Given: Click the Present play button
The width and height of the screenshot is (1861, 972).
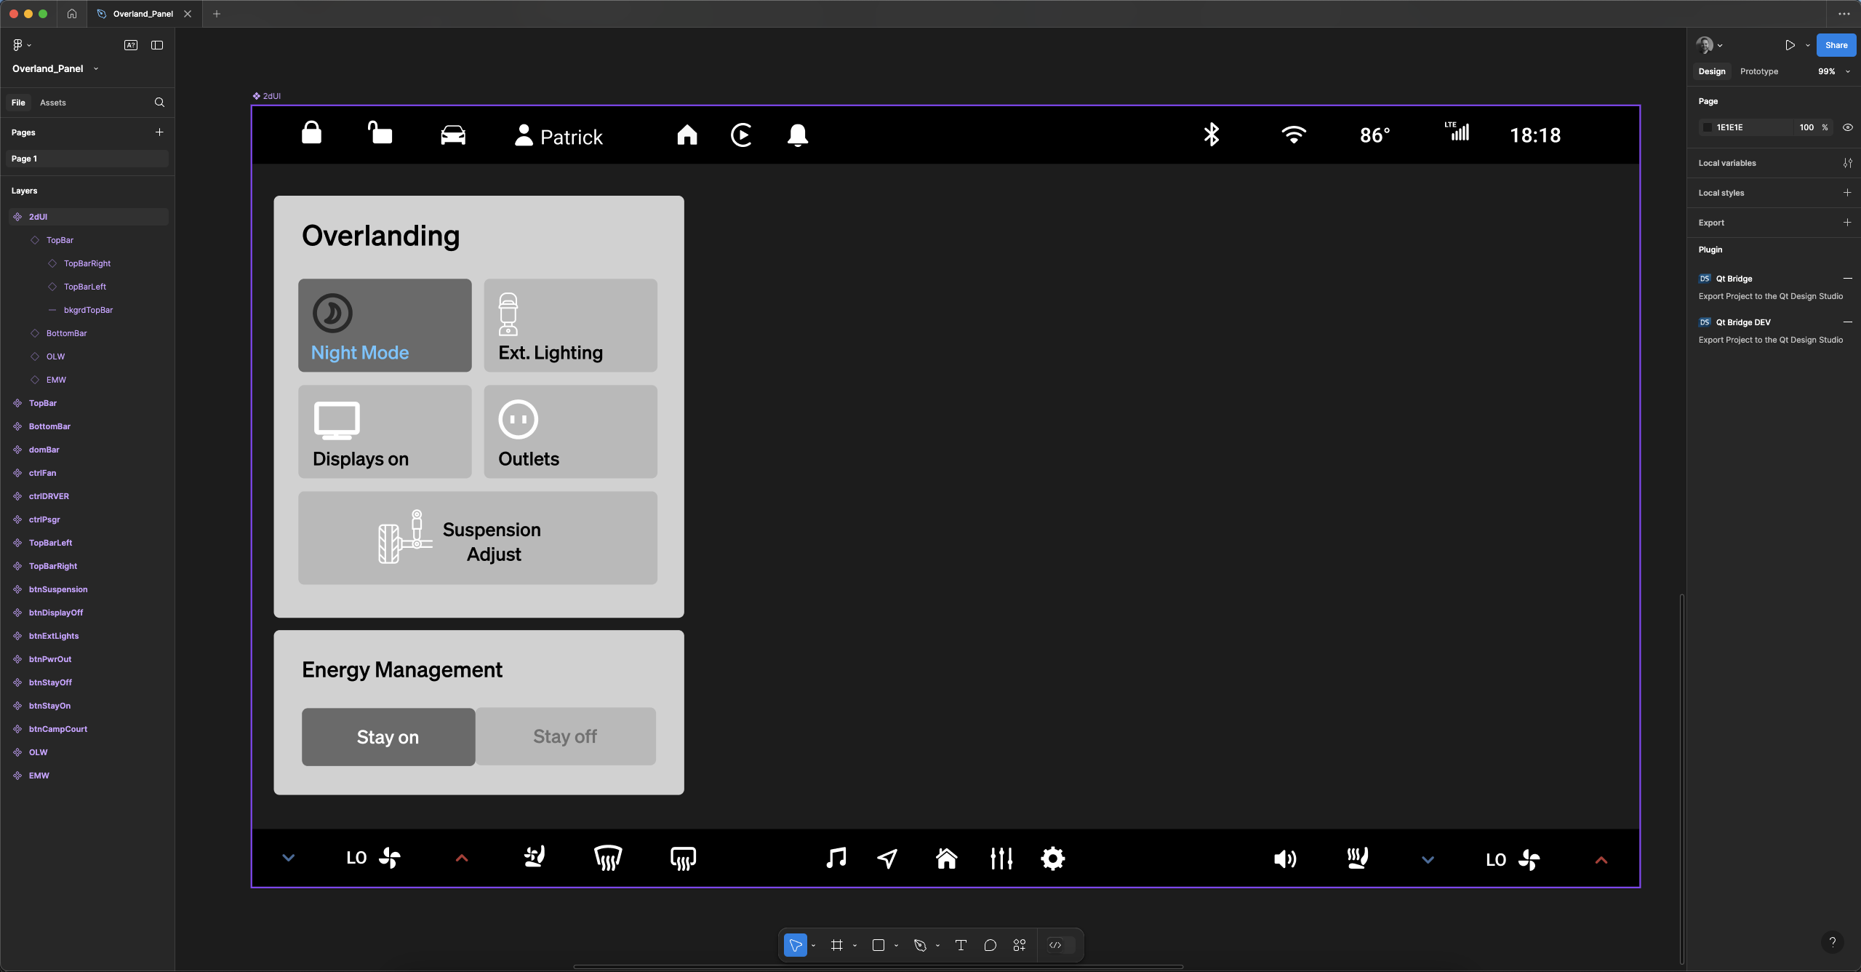Looking at the screenshot, I should (1790, 45).
